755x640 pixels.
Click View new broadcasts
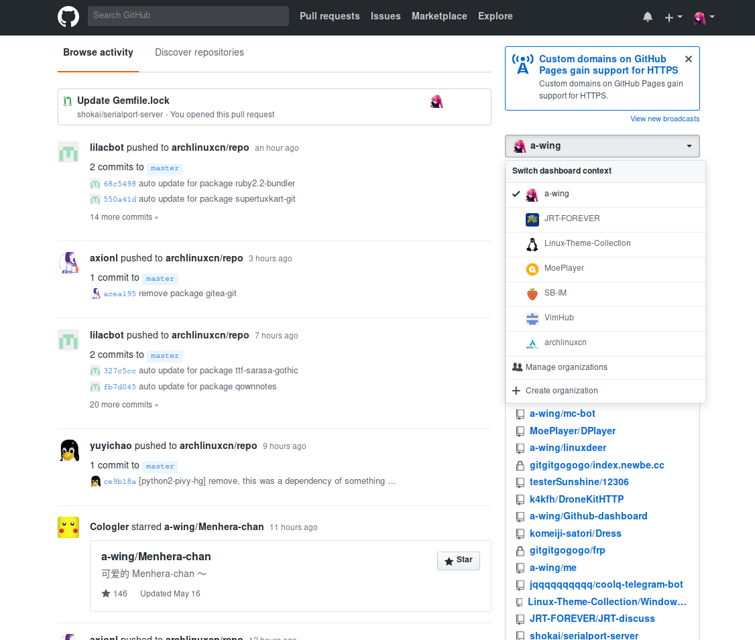[665, 119]
